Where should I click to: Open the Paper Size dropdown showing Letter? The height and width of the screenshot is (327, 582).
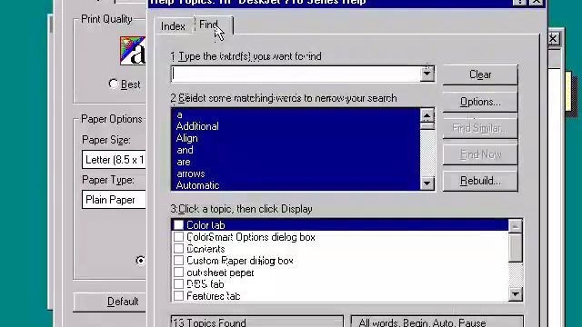114,160
